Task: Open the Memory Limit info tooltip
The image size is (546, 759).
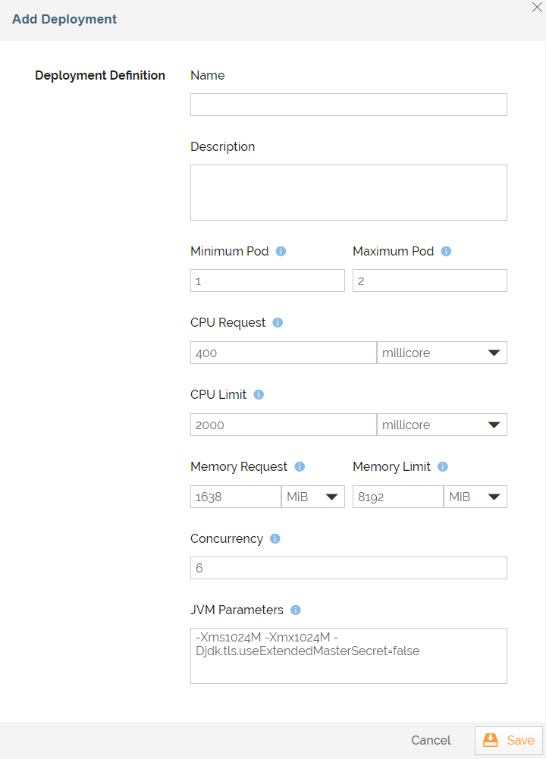Action: 444,466
